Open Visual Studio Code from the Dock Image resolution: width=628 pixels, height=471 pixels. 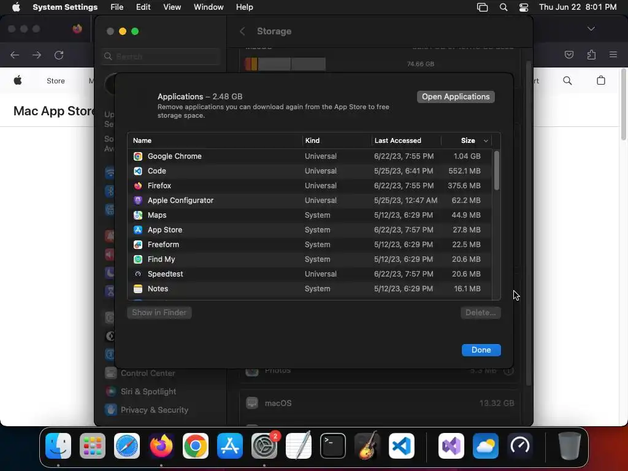point(402,446)
